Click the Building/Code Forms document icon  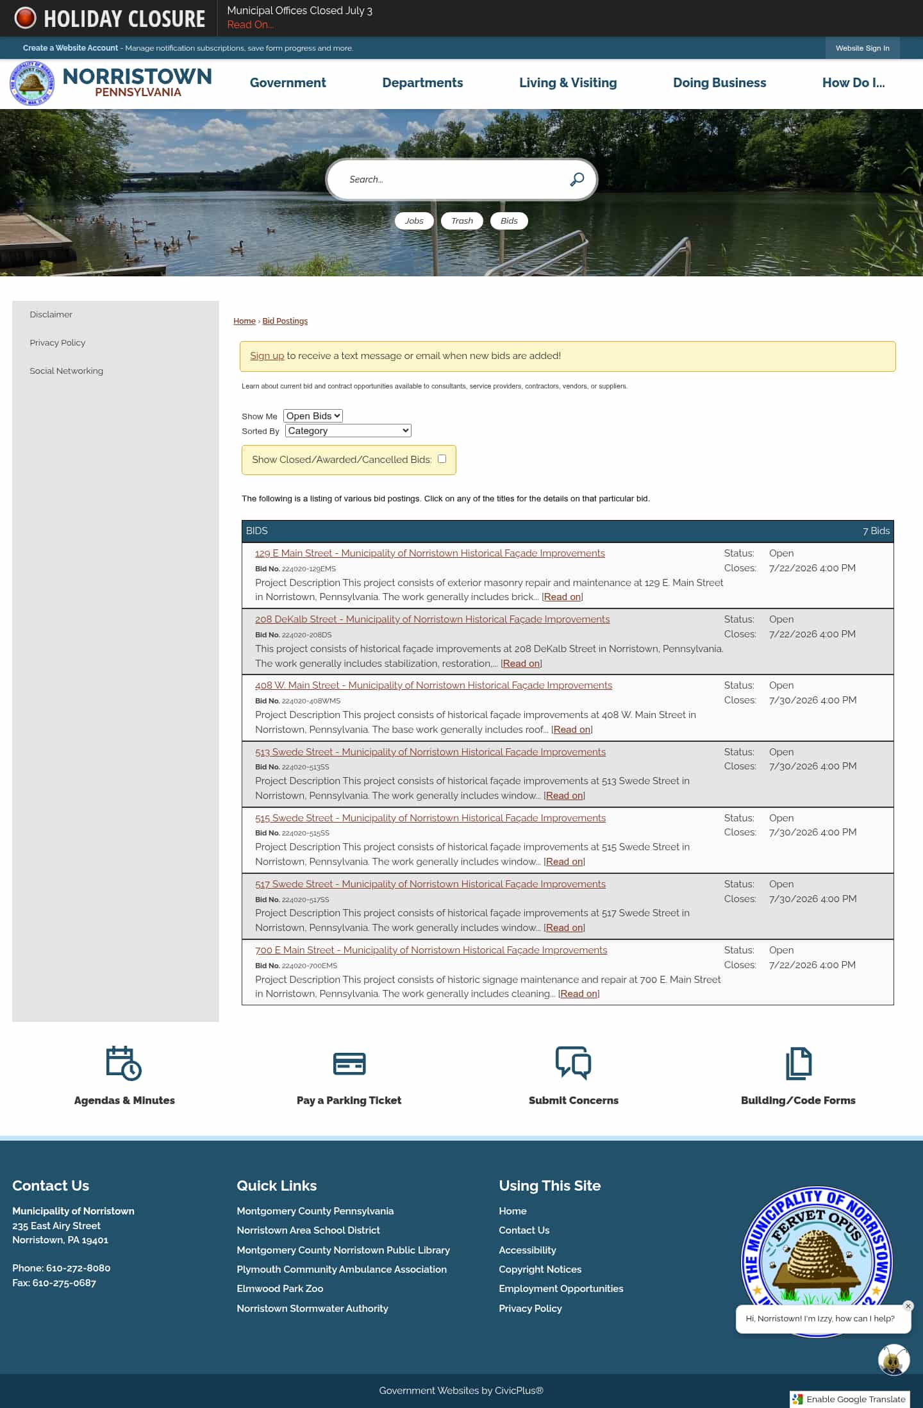pos(799,1064)
